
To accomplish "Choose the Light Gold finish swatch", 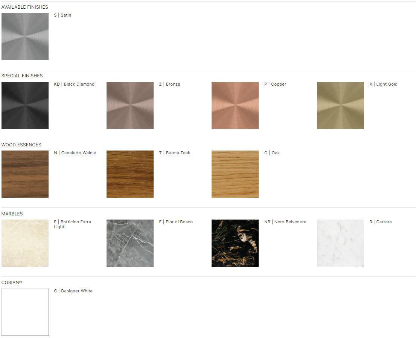I will coord(340,105).
